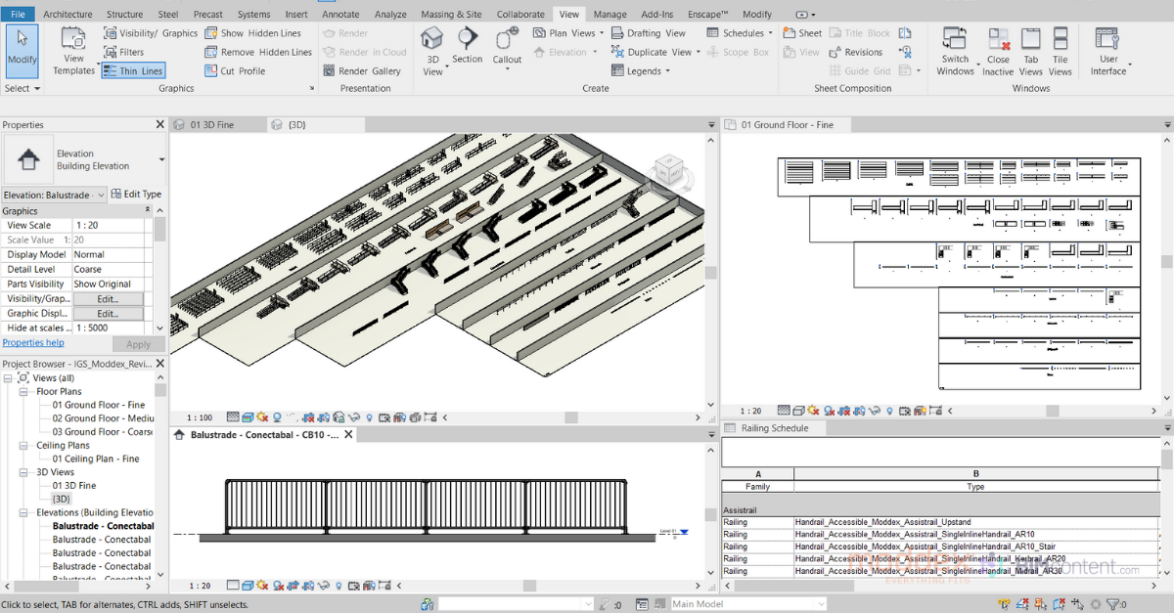1174x613 pixels.
Task: Click the Edit Type button
Action: (136, 194)
